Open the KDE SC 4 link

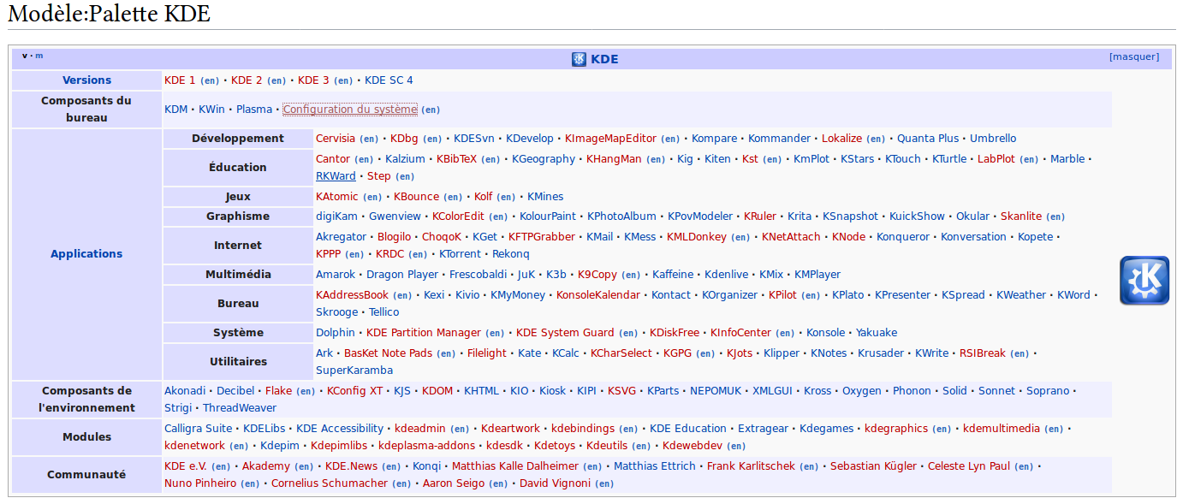(x=389, y=80)
